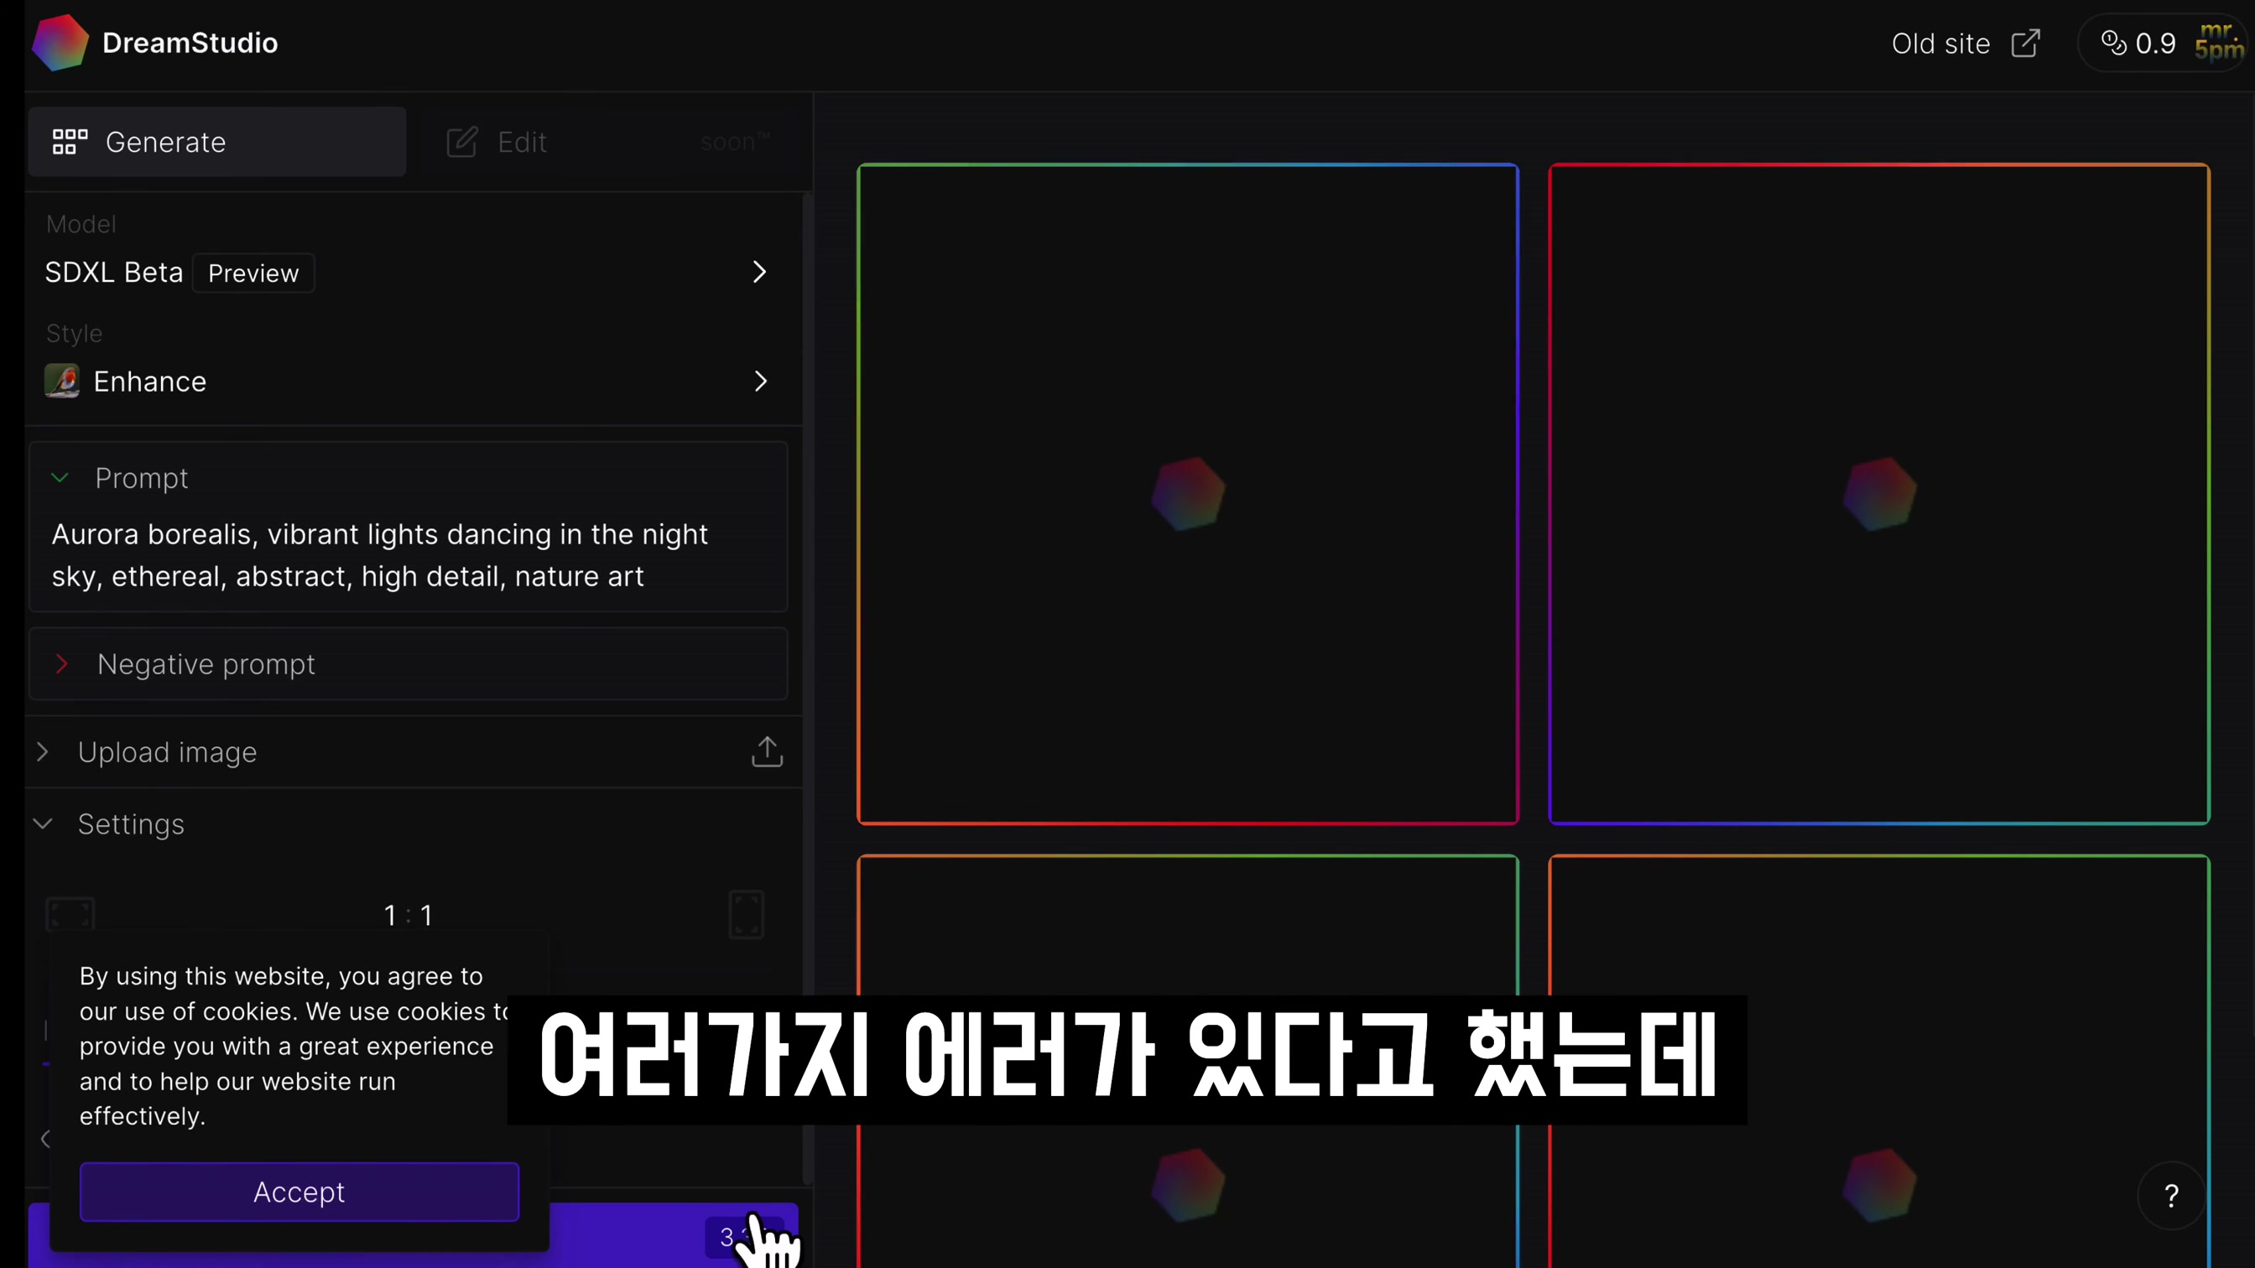Screen dimensions: 2255x1268
Task: Select the top-right generating image placeholder
Action: [x=1879, y=494]
